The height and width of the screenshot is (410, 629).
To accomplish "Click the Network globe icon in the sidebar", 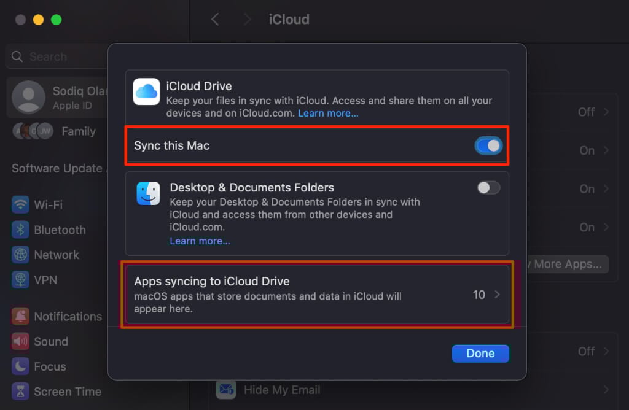I will tap(20, 255).
